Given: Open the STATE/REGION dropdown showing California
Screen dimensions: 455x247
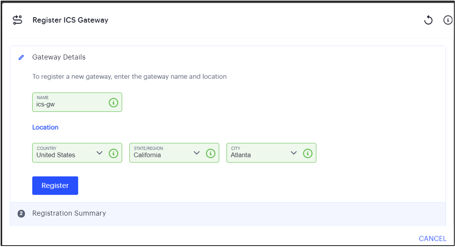Looking at the screenshot, I should point(161,155).
